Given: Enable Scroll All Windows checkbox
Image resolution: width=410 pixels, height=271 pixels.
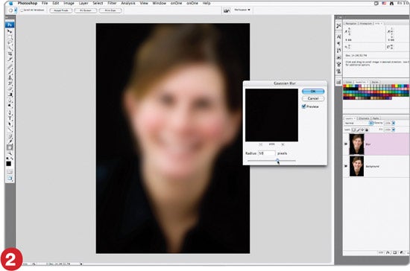Looking at the screenshot, I should 22,10.
